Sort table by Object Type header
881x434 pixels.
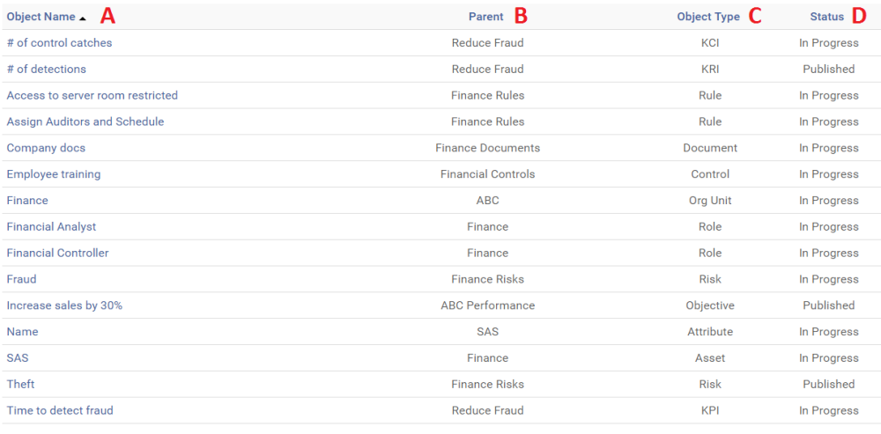coord(708,17)
